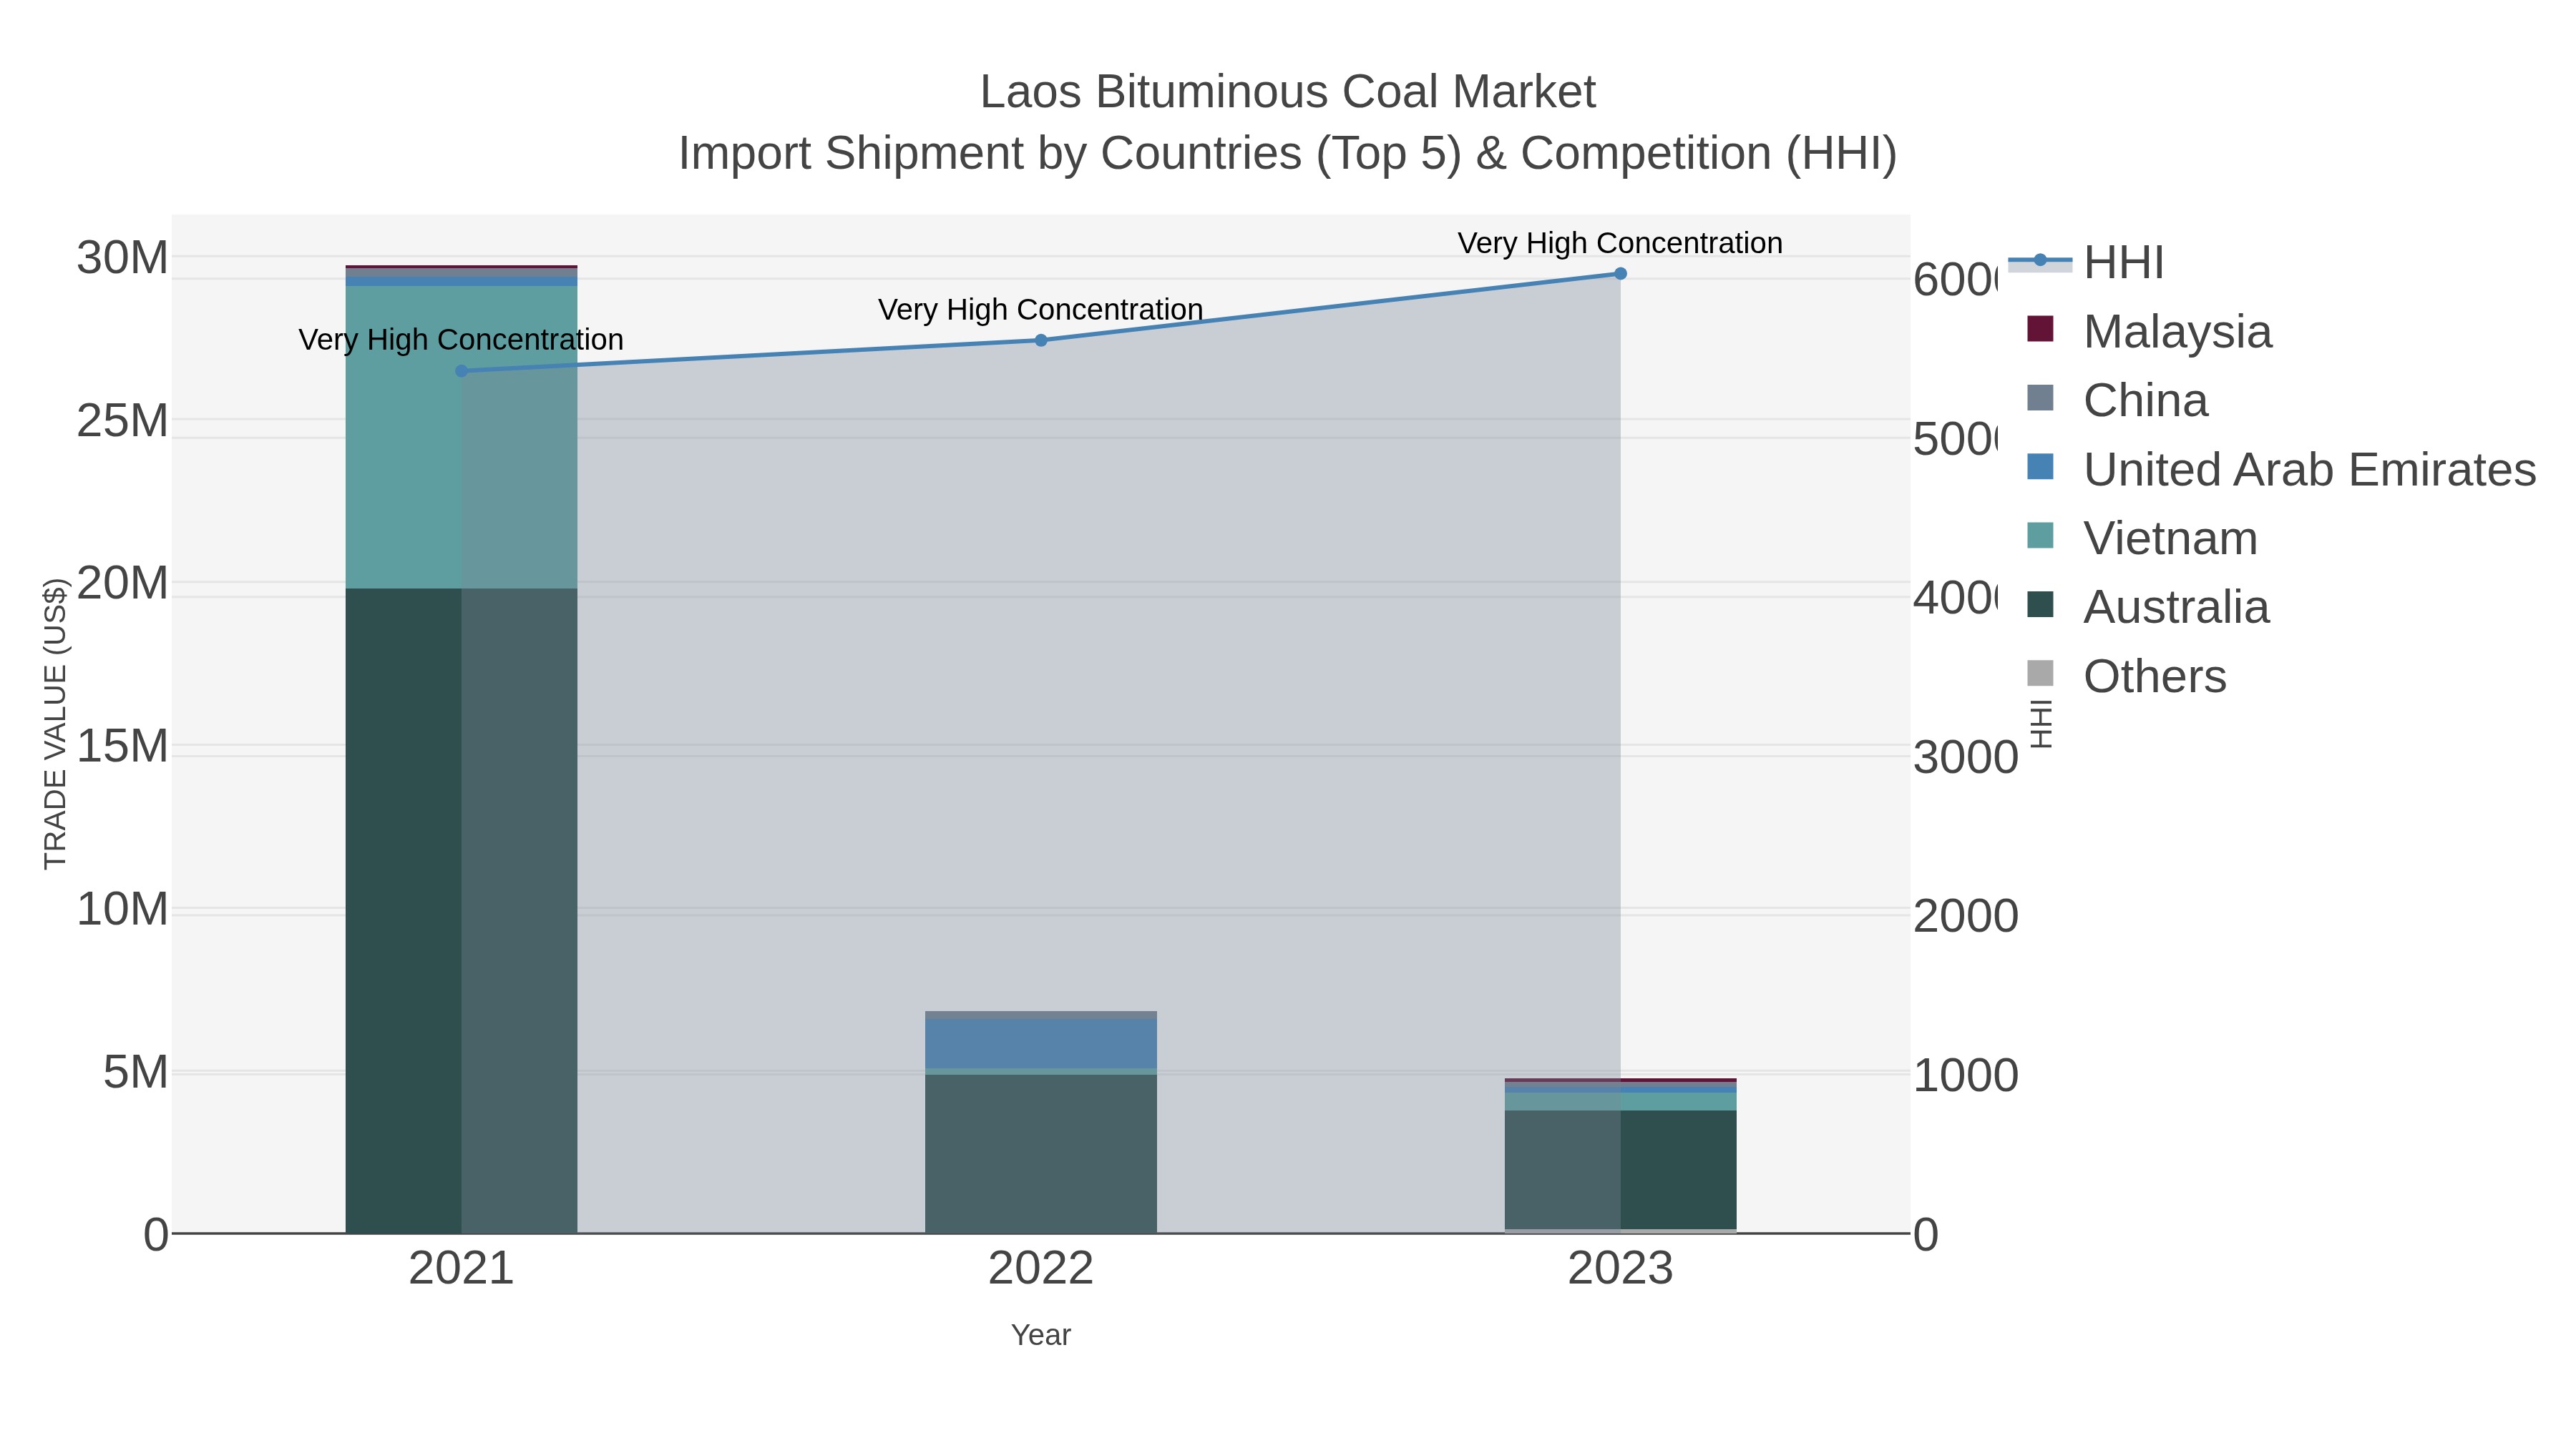
Task: Toggle the Others legend entry
Action: coord(2126,676)
